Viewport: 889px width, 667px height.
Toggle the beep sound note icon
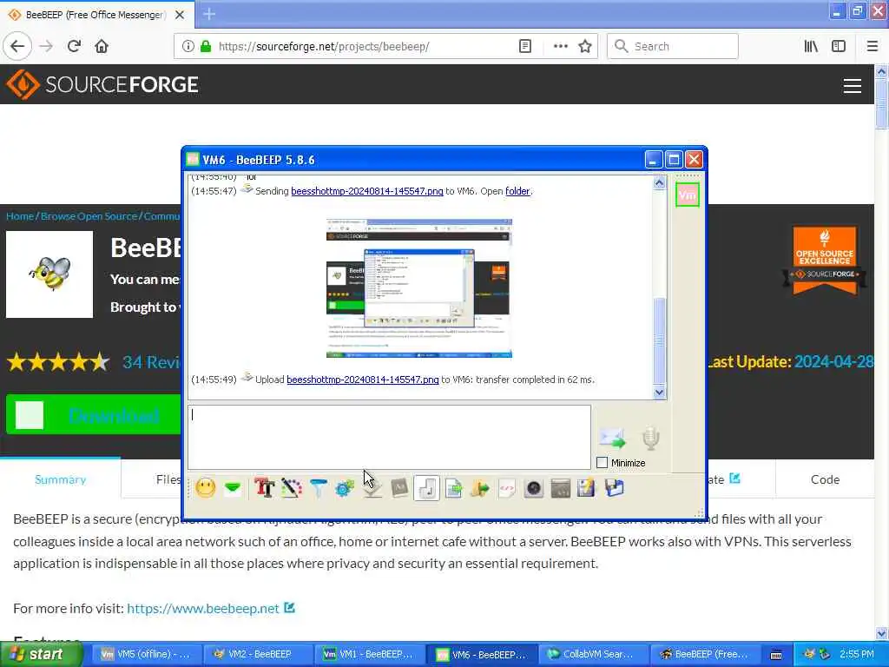click(x=426, y=488)
